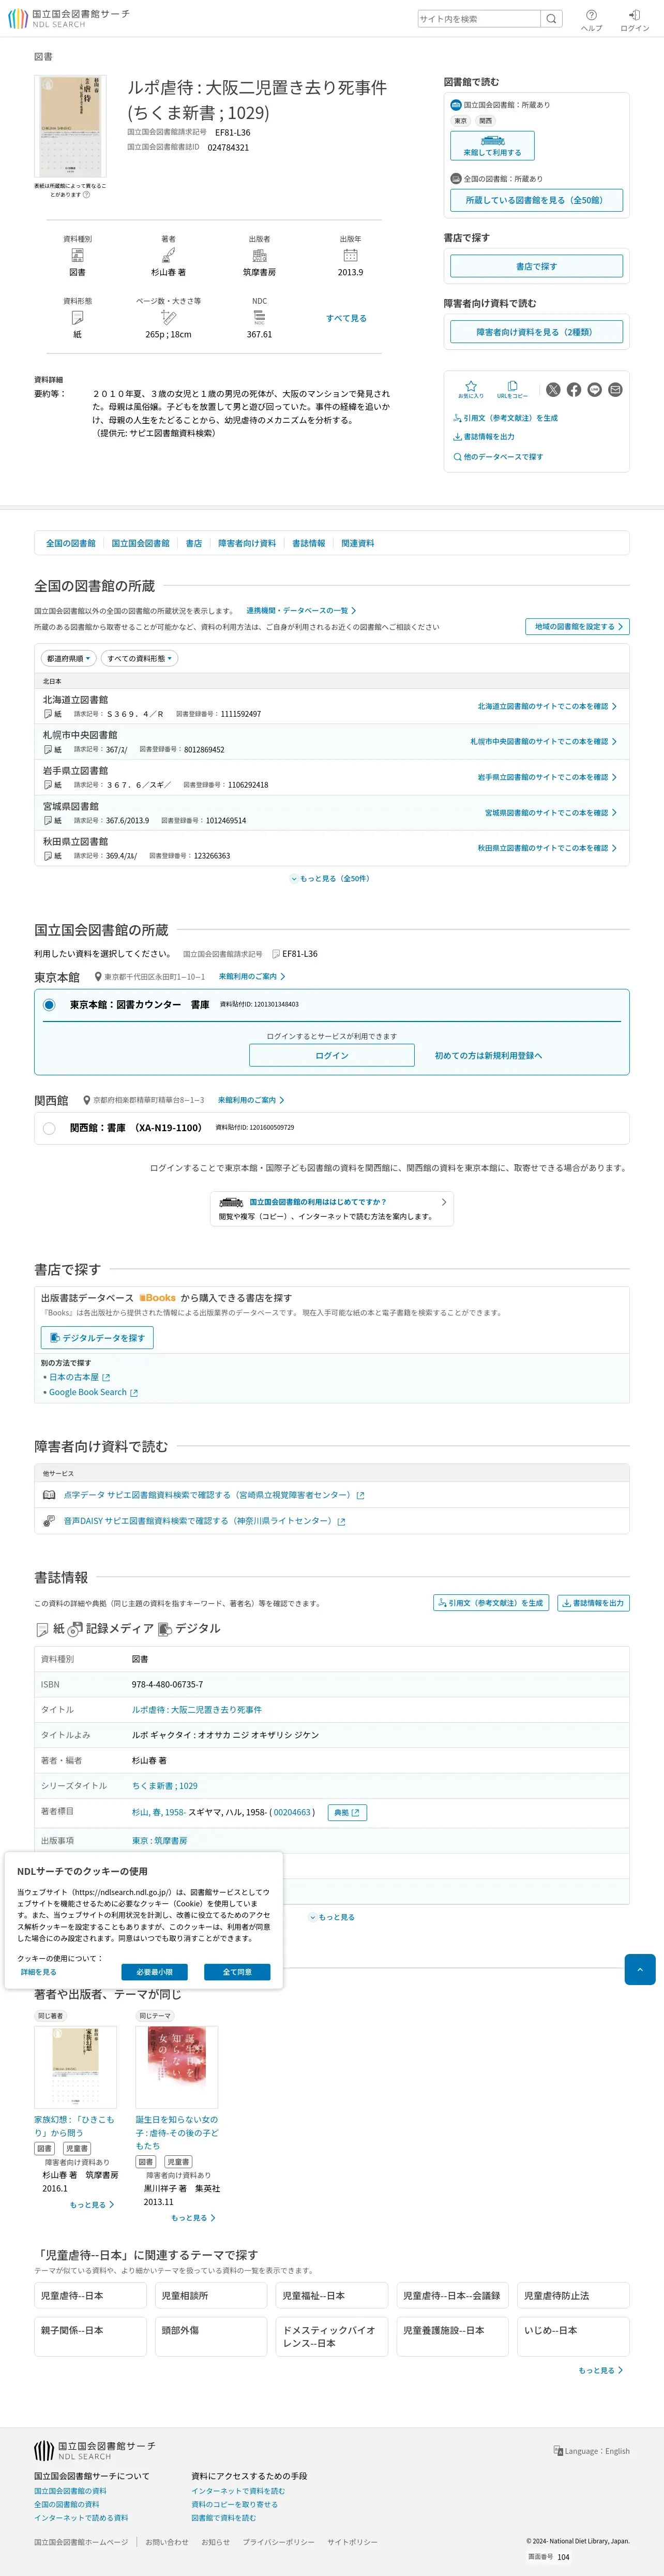Click デジタルデータを探す button
664x2576 pixels.
coord(97,1338)
